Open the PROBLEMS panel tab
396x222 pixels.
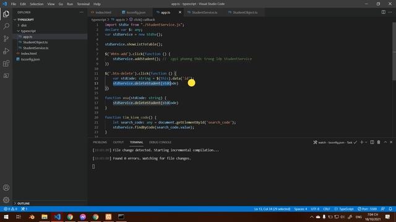coord(100,142)
